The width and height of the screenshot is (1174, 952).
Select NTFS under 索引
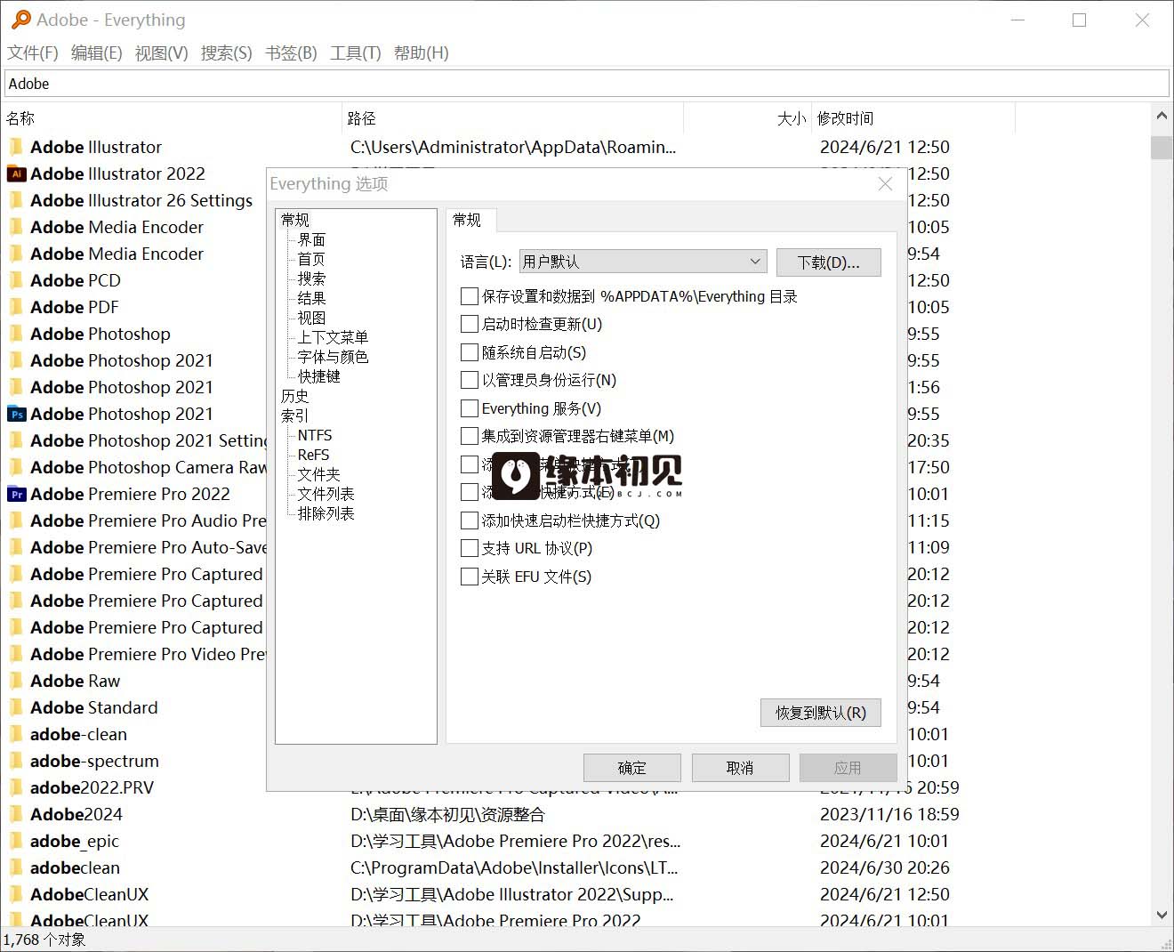(315, 435)
